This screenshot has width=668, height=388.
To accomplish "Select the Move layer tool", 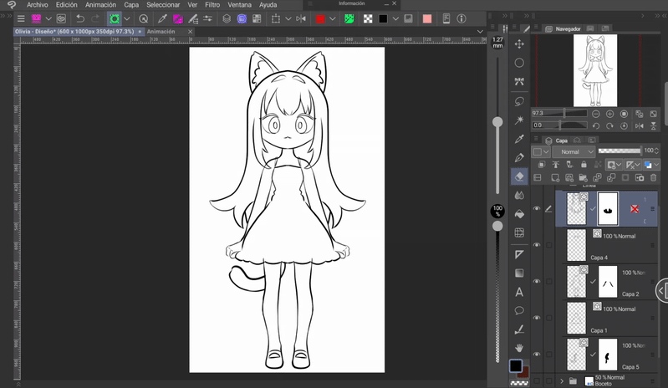I will (519, 43).
